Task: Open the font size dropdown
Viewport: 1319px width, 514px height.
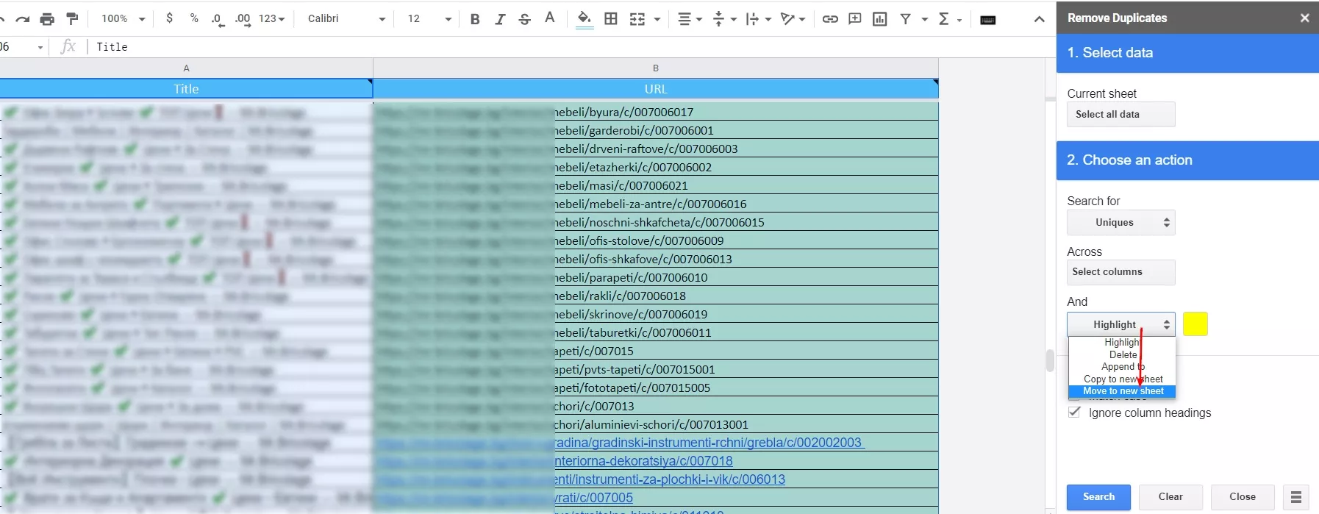Action: [429, 18]
